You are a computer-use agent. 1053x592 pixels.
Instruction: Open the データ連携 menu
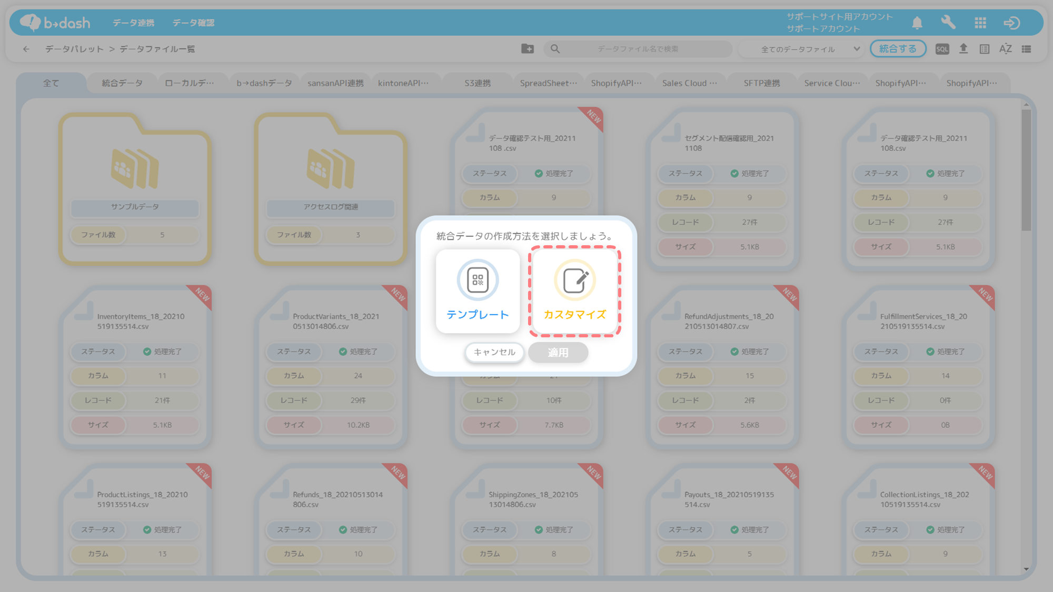[x=133, y=23]
